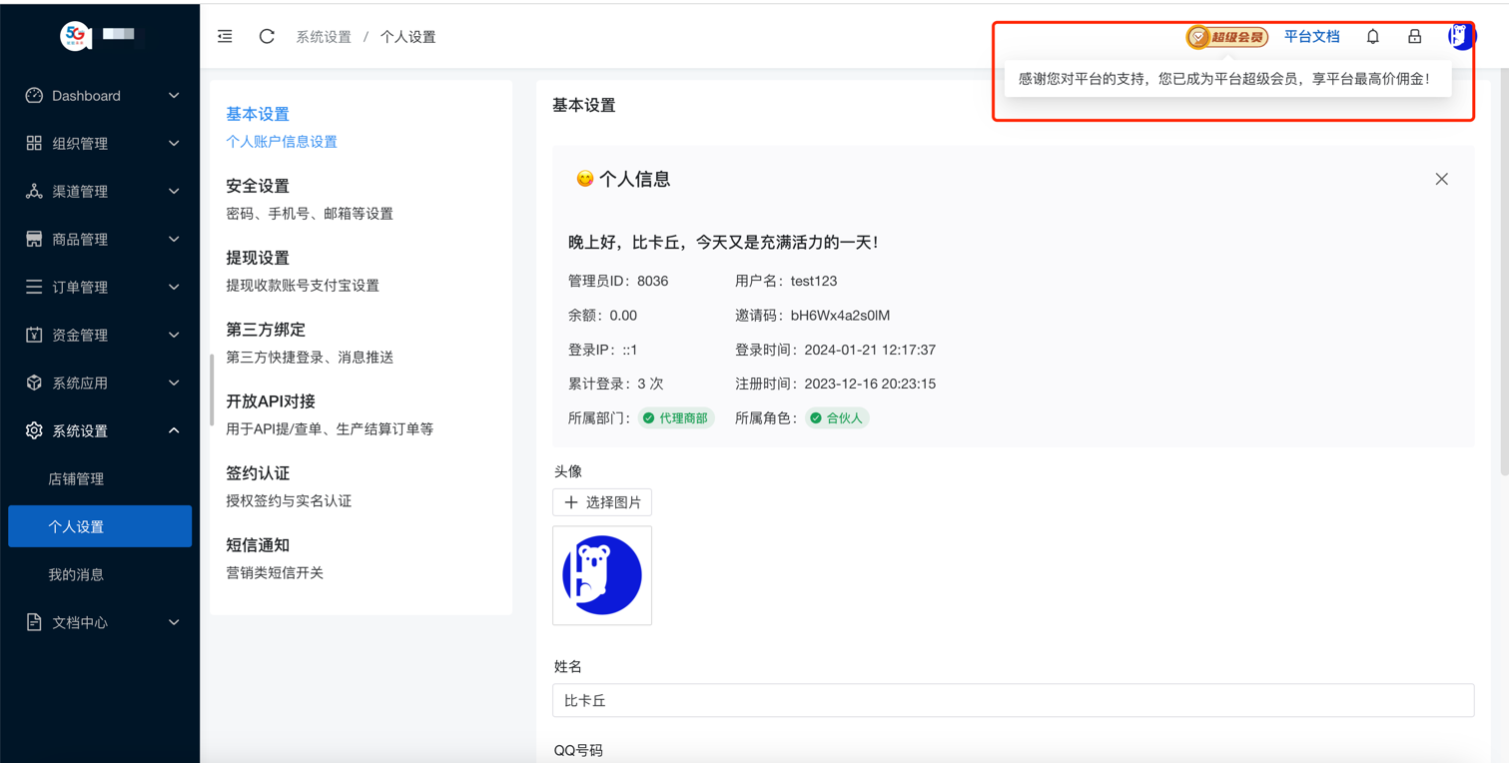Click the koala avatar thumbnail
The width and height of the screenshot is (1509, 763).
click(x=602, y=575)
